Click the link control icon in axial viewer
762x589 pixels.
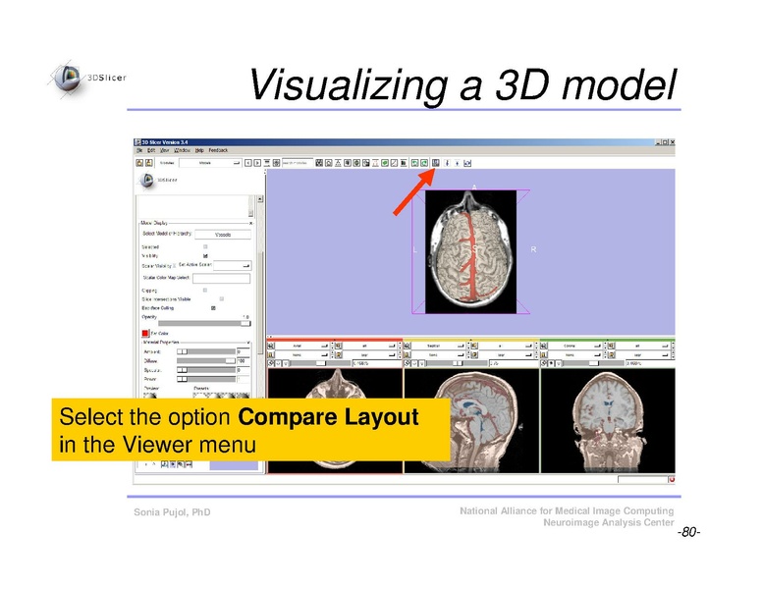coord(271,363)
